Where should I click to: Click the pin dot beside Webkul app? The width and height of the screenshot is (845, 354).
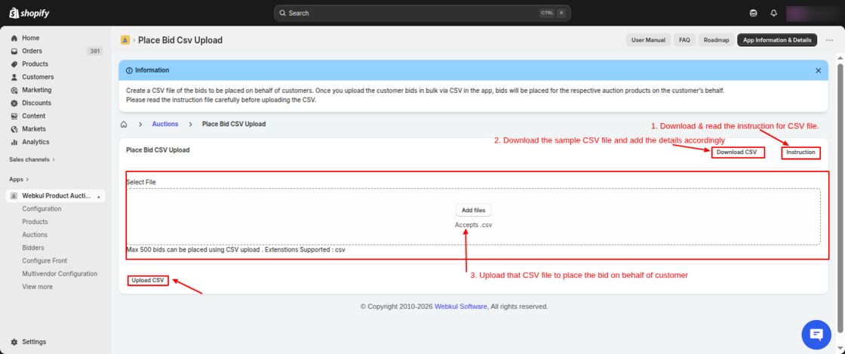[x=99, y=197]
